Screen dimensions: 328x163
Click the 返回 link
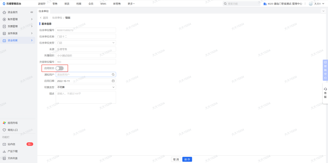[x=45, y=18]
